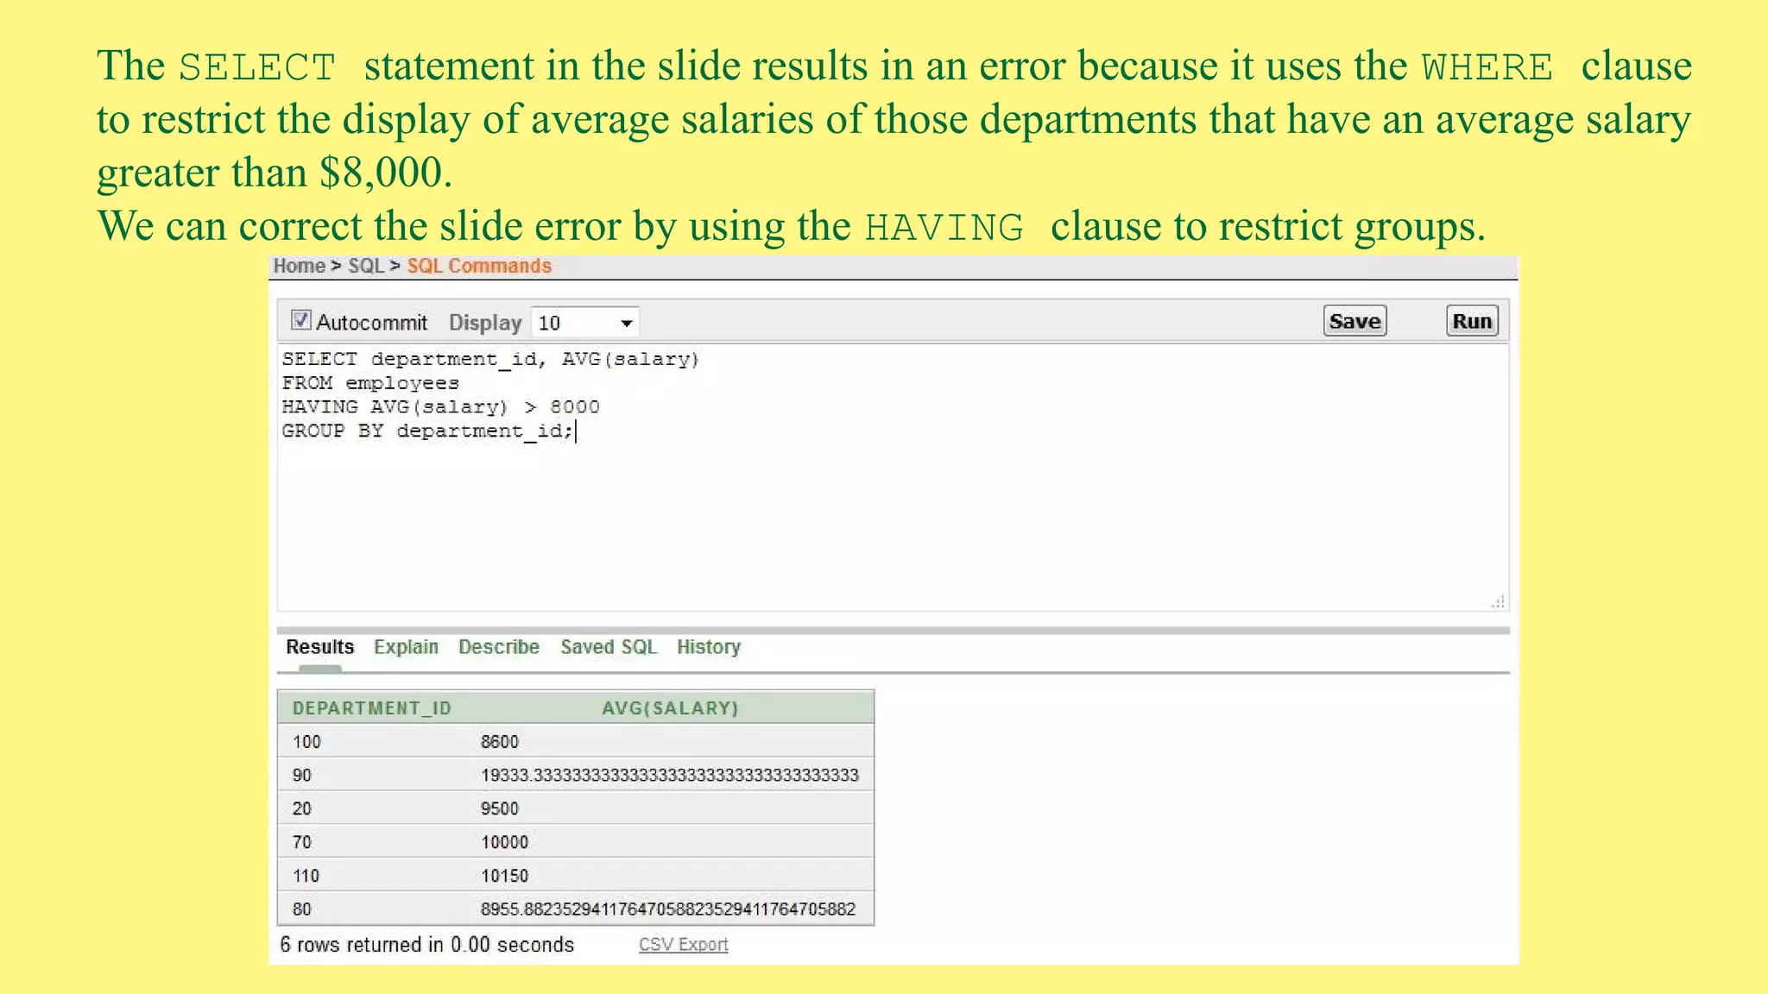Open the SQL breadcrumb link

365,266
